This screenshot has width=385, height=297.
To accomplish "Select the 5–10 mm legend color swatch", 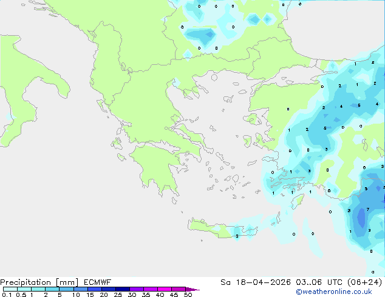I will click(x=66, y=289).
